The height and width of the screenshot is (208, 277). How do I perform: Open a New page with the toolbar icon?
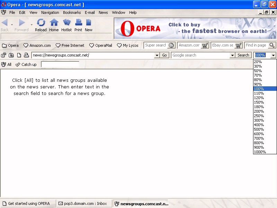(88, 23)
